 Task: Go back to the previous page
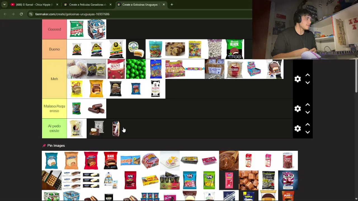pos(5,14)
